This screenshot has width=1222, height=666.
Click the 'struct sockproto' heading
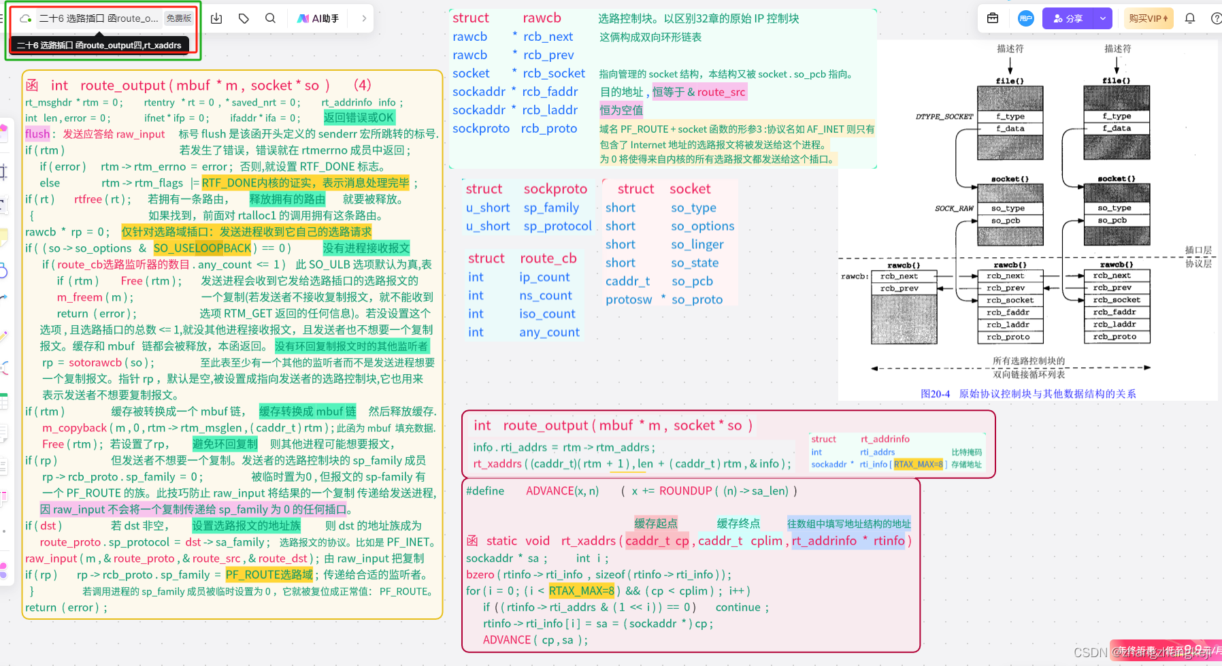click(x=527, y=189)
